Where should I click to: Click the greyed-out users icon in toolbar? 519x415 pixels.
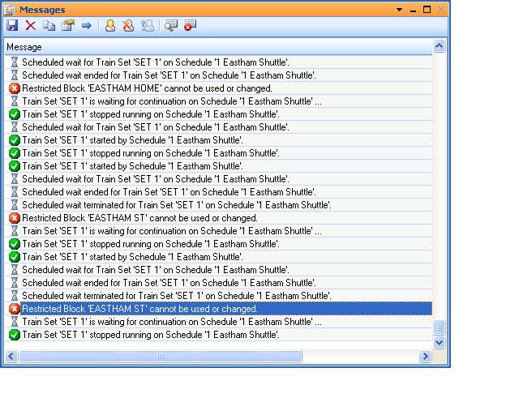point(147,26)
